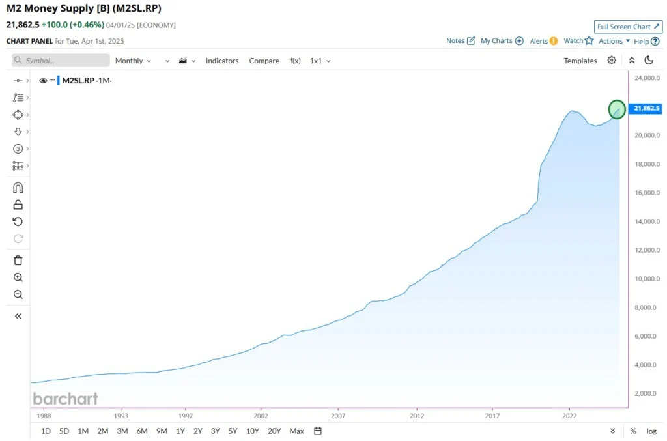Toggle percent scale display

point(632,431)
